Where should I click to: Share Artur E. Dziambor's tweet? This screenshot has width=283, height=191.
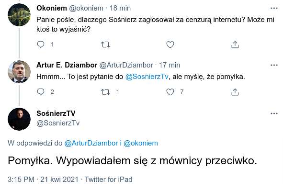tap(235, 92)
